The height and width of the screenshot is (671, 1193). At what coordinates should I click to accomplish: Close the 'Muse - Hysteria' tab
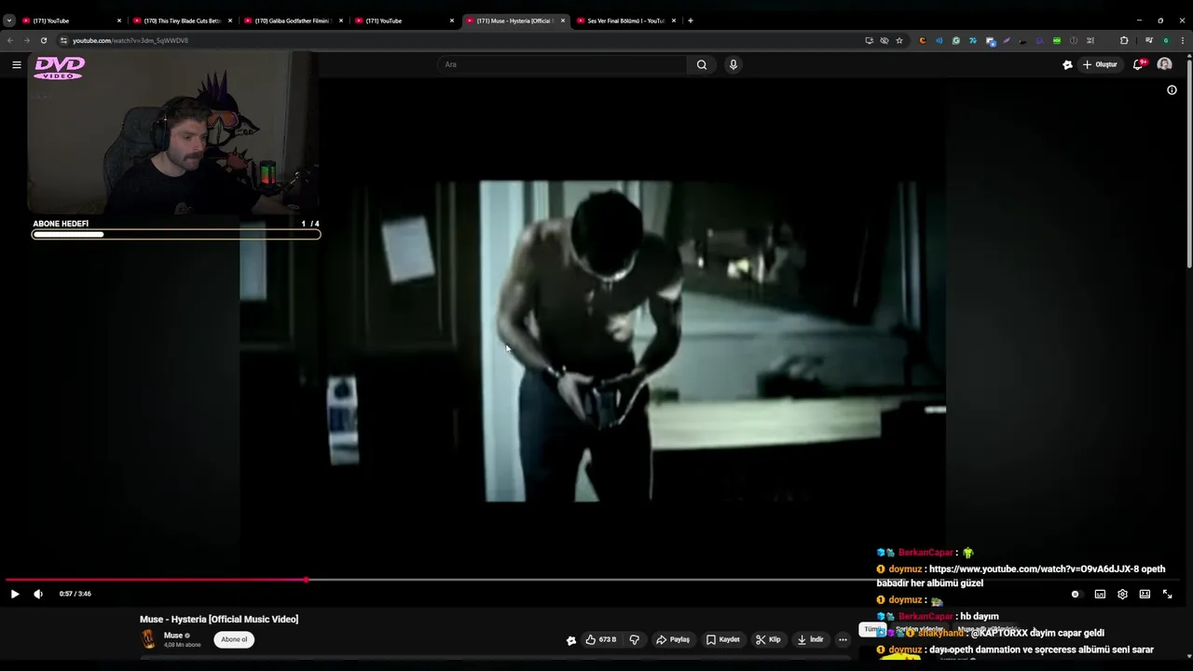[x=562, y=21]
